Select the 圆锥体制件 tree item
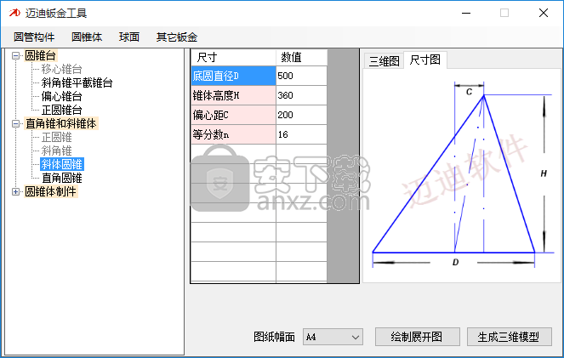This screenshot has height=358, width=564. coord(51,191)
